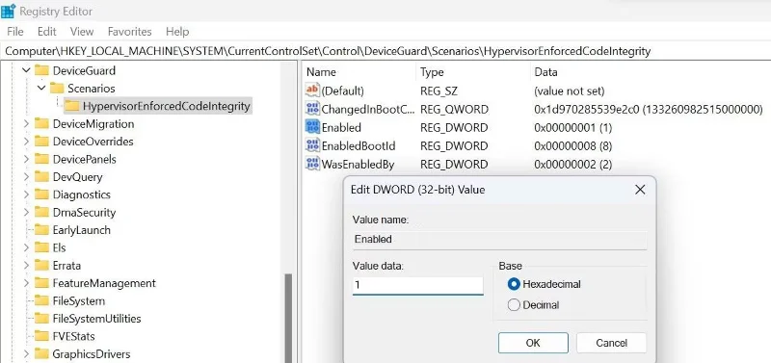Expand the FeatureManagement tree node
The image size is (771, 363).
[x=26, y=283]
